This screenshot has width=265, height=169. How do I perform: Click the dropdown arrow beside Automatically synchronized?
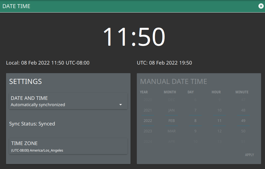click(121, 105)
